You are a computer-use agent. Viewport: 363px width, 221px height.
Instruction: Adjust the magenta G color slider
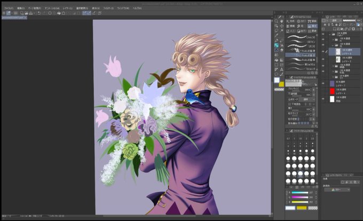coord(300,197)
